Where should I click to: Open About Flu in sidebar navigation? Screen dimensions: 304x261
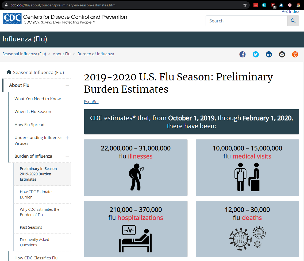tap(19, 85)
